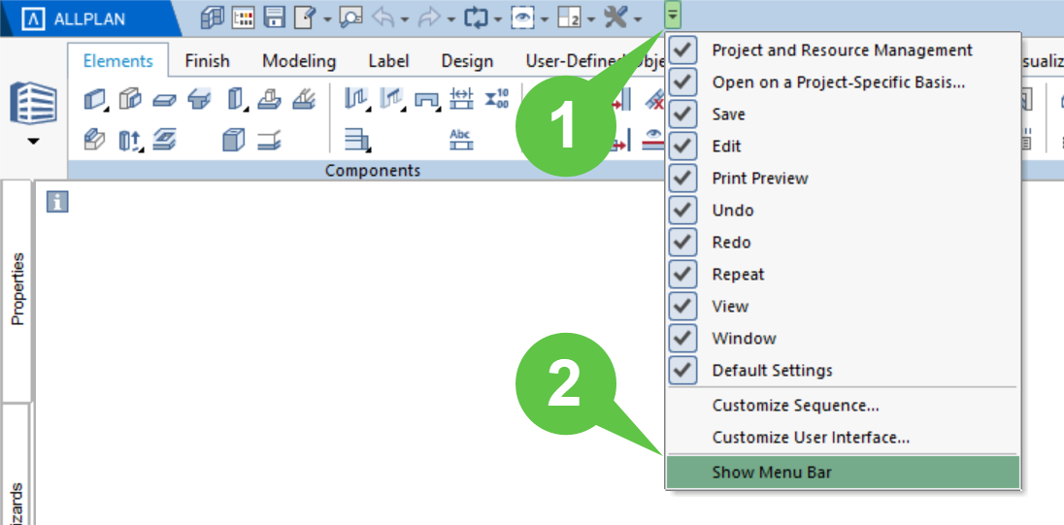This screenshot has height=525, width=1064.
Task: Switch to the Label ribbon tab
Action: (388, 61)
